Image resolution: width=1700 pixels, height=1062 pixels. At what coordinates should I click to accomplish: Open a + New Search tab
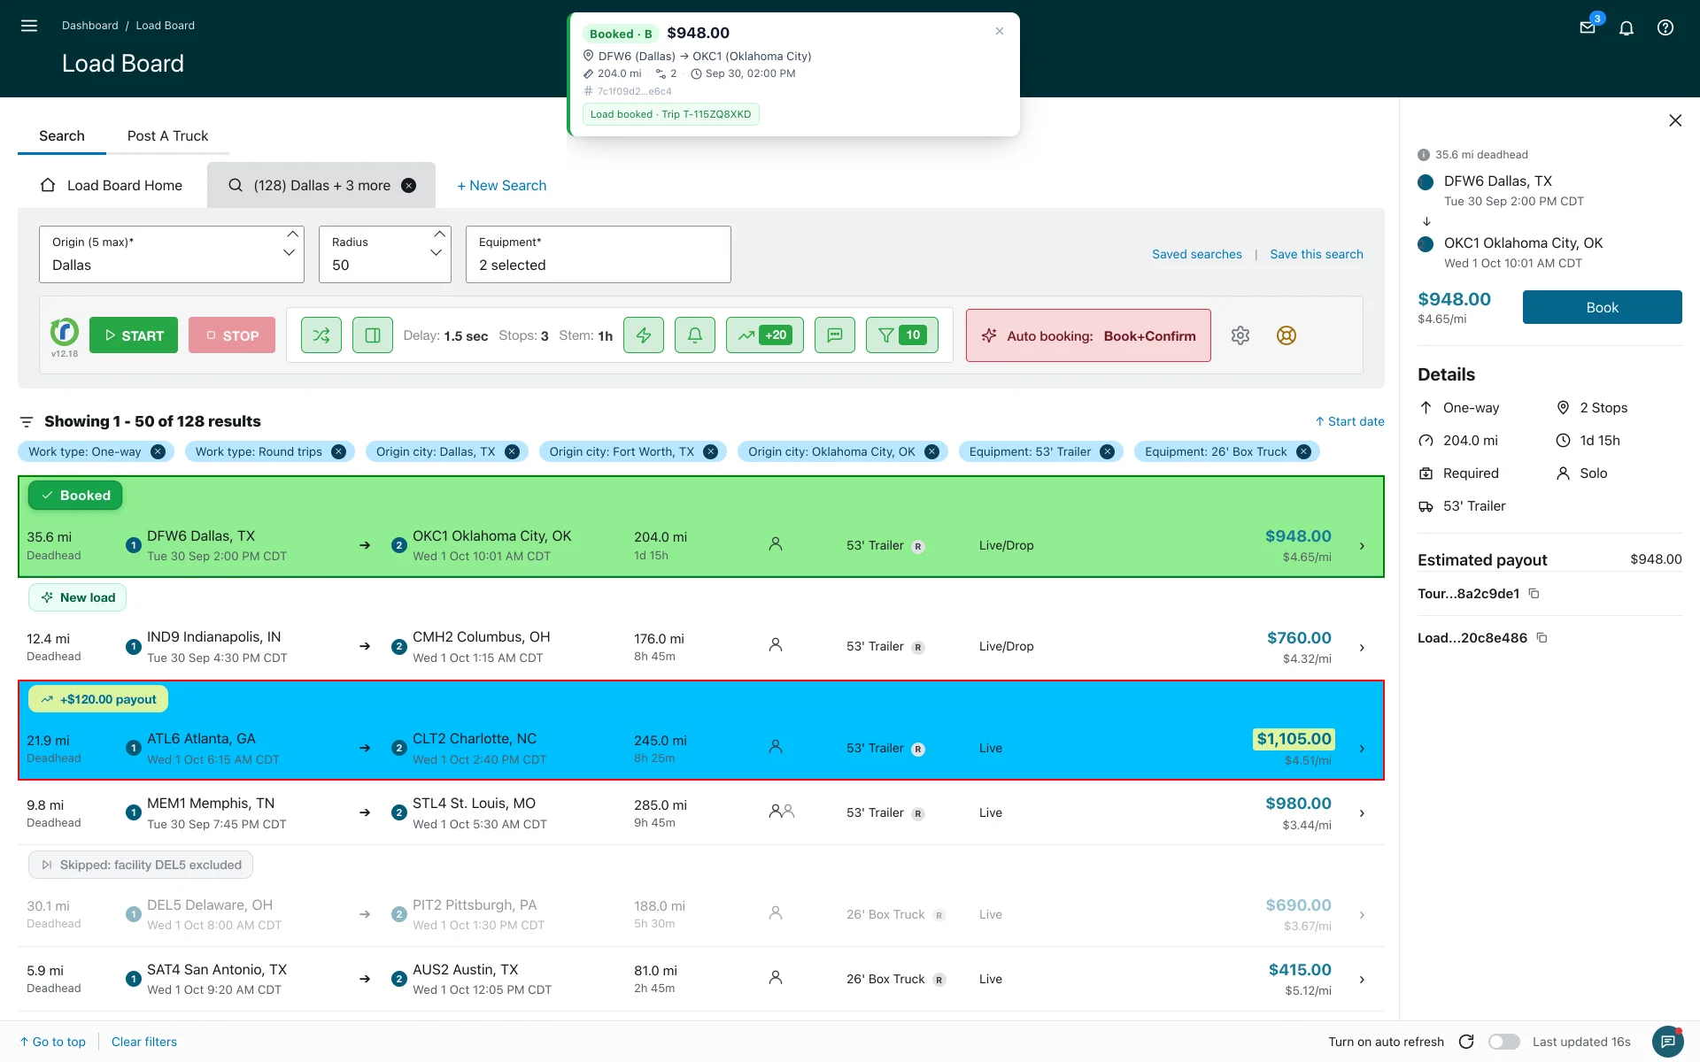point(501,185)
